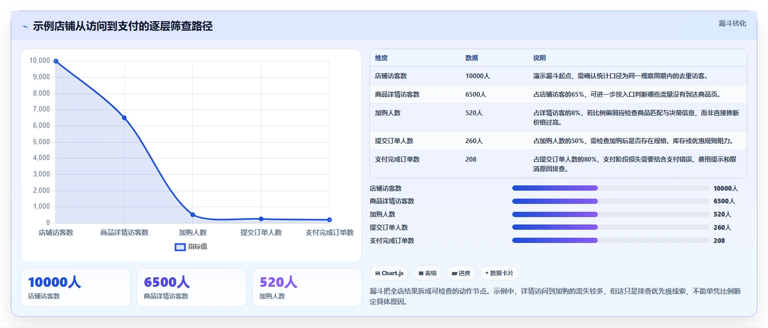Screen dimensions: 768x328
Task: Click the 占店铺访客的65% description text
Action: 627,95
